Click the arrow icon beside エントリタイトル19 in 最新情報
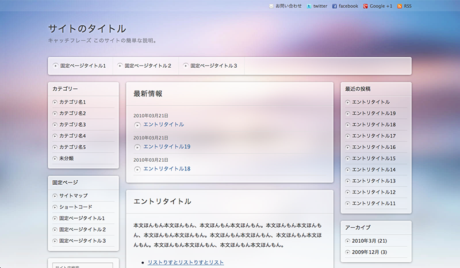 (x=137, y=147)
